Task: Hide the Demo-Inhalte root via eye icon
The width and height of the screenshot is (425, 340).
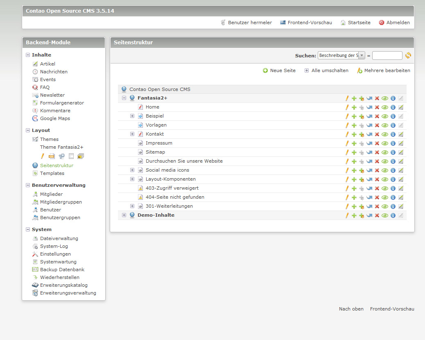Action: point(385,215)
